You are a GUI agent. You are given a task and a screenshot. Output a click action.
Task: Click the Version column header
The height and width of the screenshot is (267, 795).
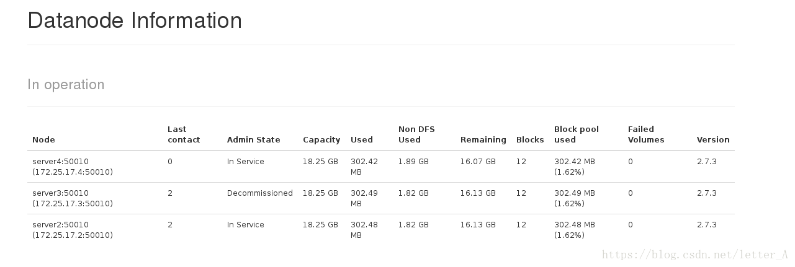pos(713,140)
